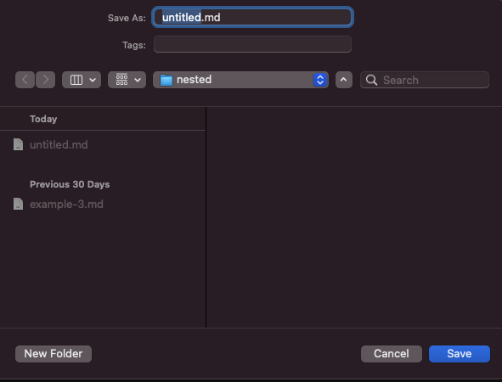
Task: Open the column view options dropdown
Action: tap(82, 80)
